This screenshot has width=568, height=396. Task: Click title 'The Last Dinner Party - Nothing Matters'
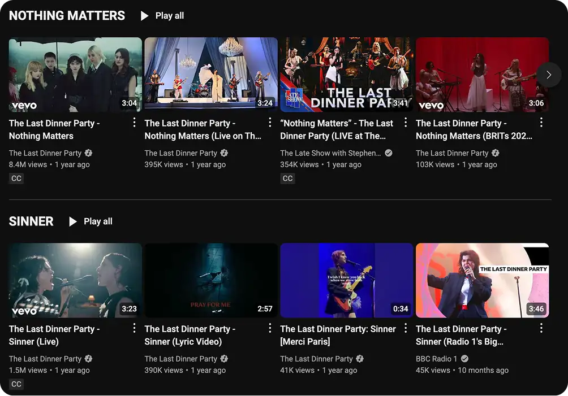(54, 129)
